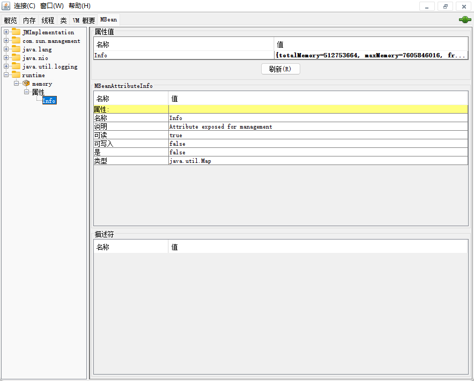Switch to the 内存 tab
The height and width of the screenshot is (381, 474).
click(x=29, y=20)
